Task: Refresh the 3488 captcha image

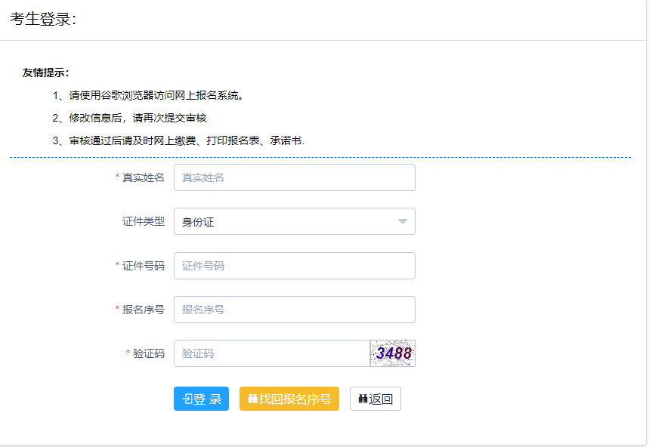Action: pyautogui.click(x=393, y=353)
